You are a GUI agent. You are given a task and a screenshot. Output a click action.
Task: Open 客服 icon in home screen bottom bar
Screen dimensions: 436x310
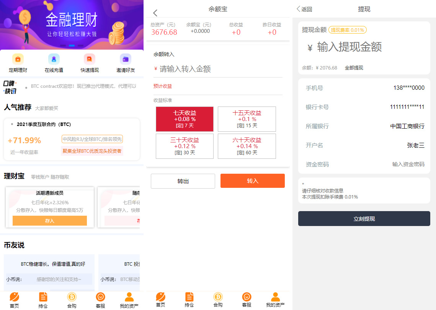101,297
